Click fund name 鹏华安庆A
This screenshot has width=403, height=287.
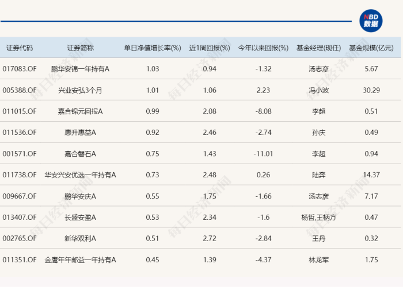[80, 196]
